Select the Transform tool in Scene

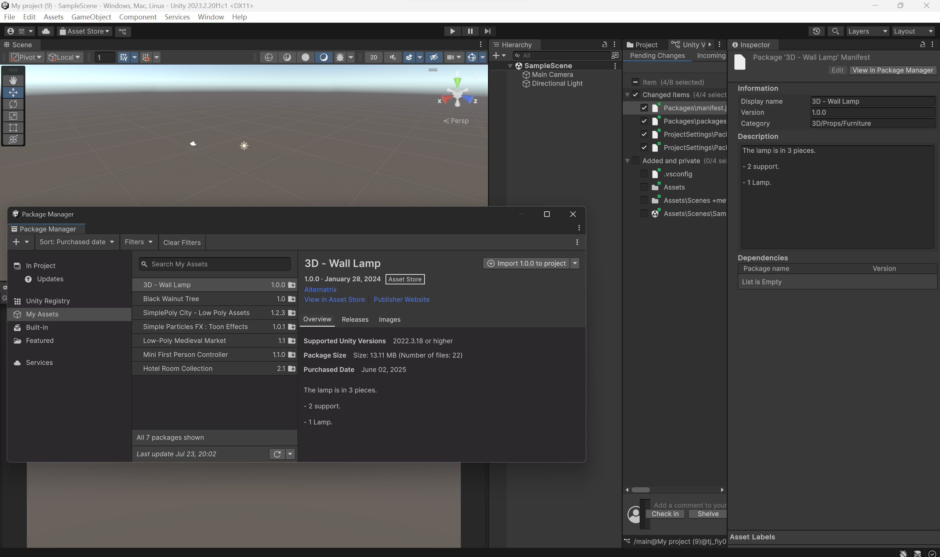pos(13,140)
